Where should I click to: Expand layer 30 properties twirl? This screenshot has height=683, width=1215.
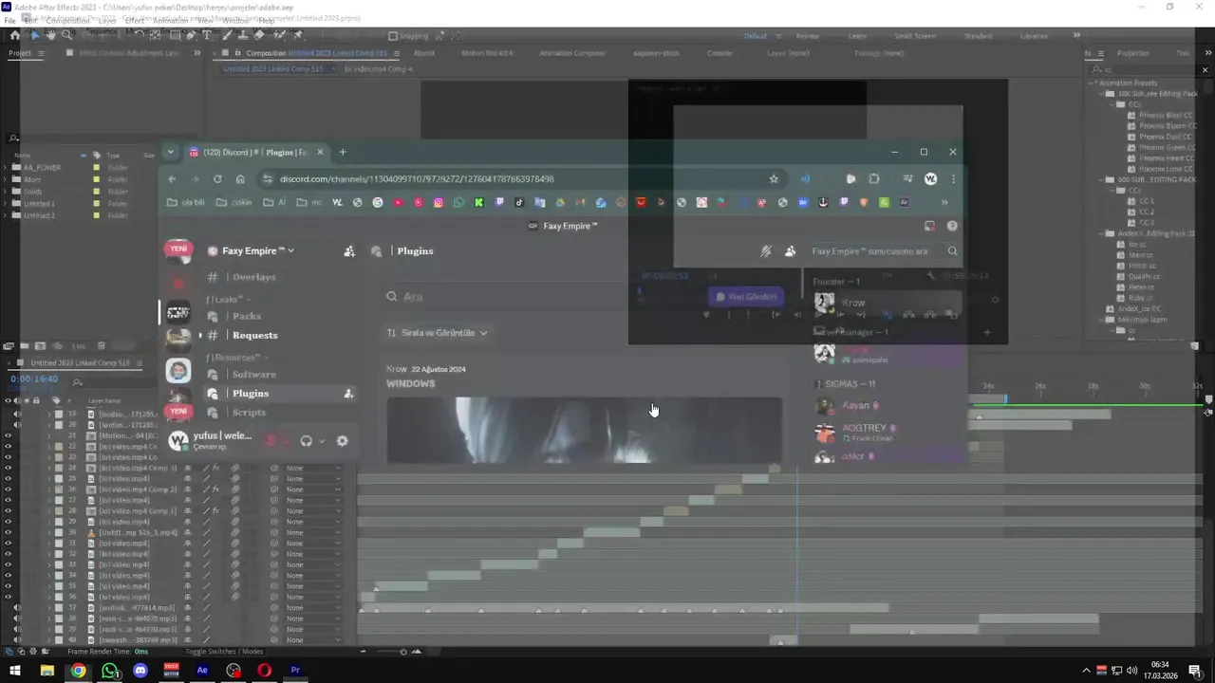click(49, 532)
